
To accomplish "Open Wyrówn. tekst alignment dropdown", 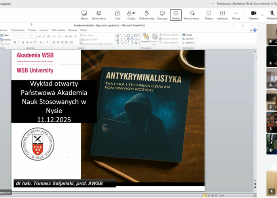I will coord(89,40).
